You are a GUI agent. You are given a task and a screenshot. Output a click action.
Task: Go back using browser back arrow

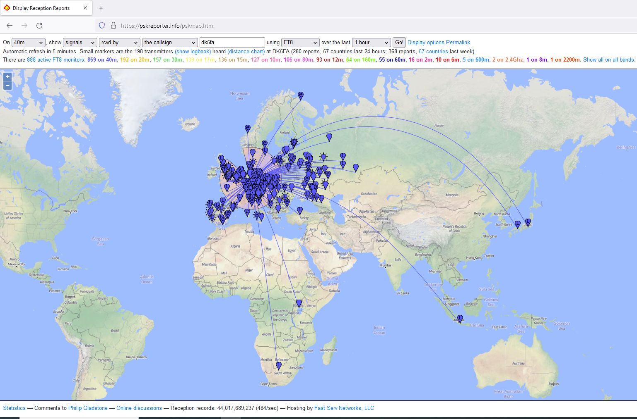10,26
